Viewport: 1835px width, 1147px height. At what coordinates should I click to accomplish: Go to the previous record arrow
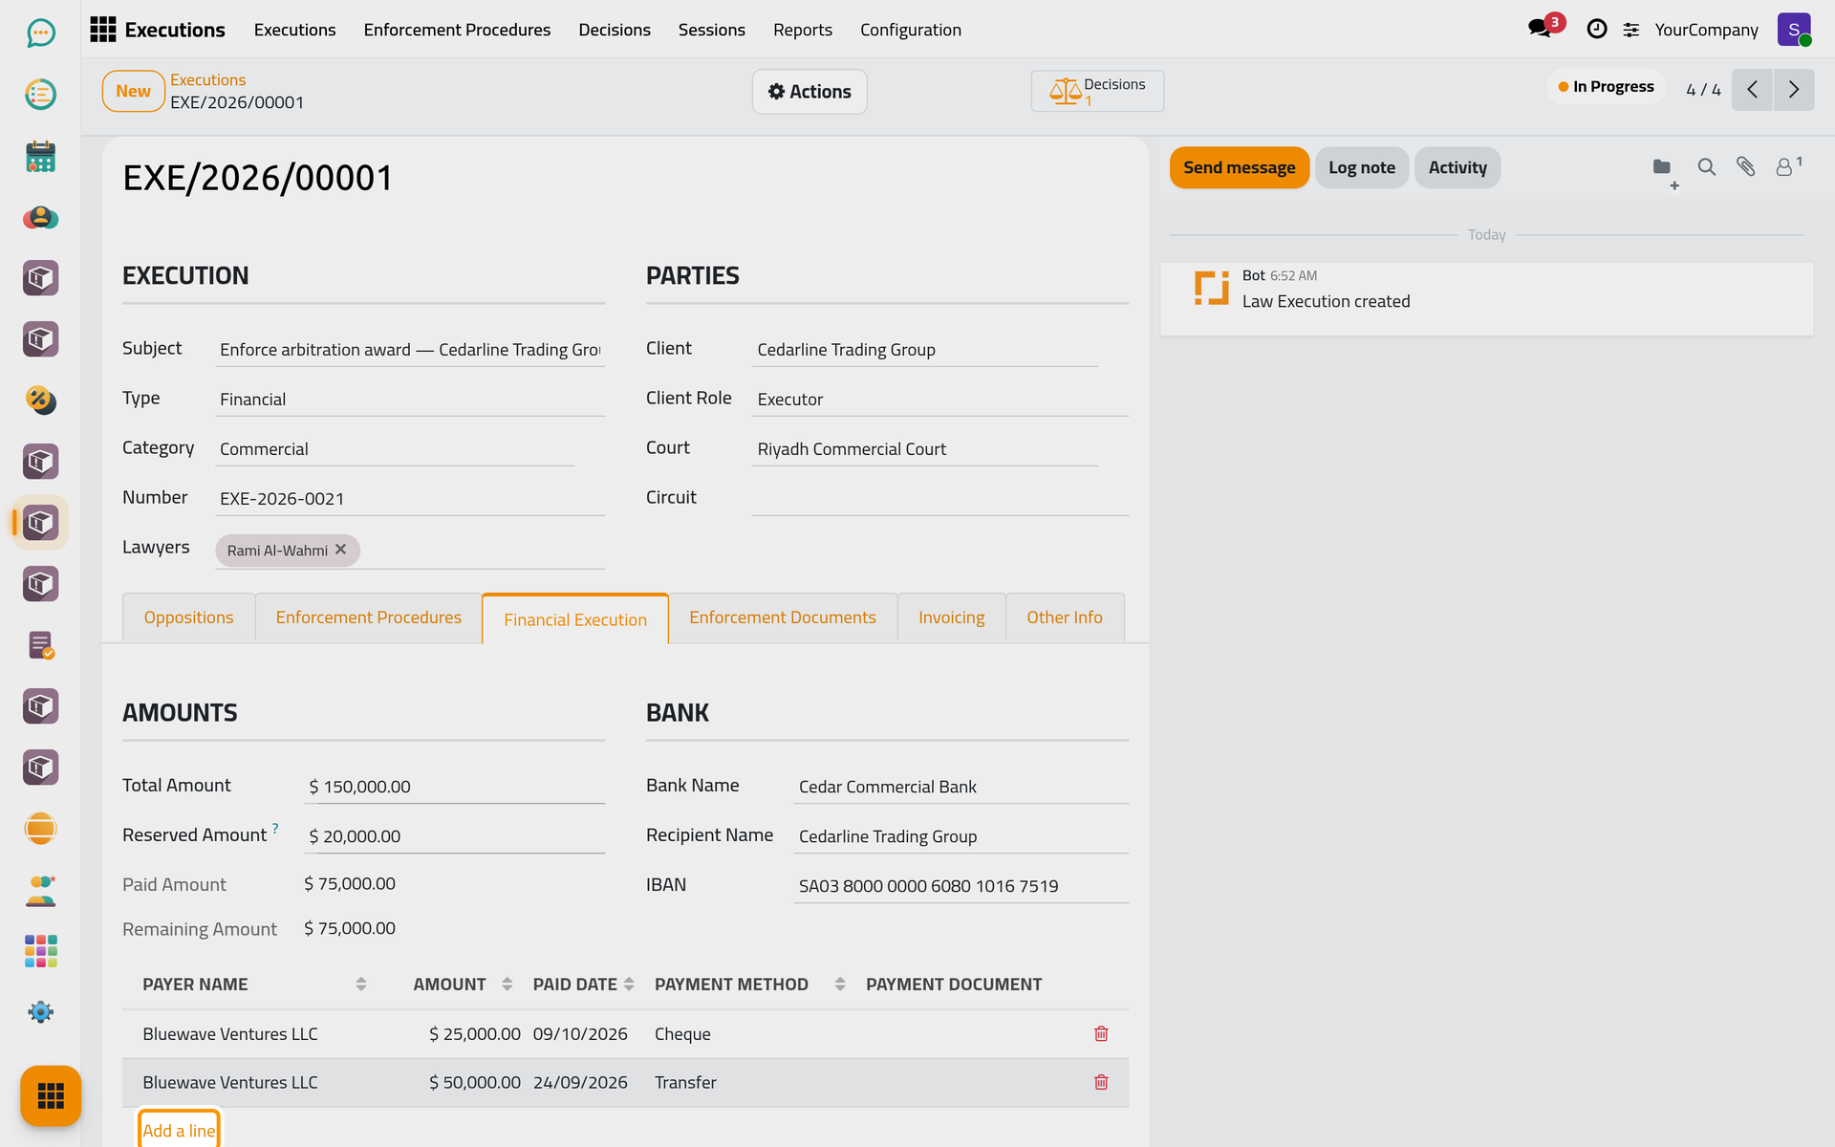pos(1752,90)
